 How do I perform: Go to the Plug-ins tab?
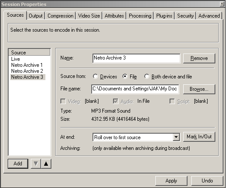coord(164,16)
